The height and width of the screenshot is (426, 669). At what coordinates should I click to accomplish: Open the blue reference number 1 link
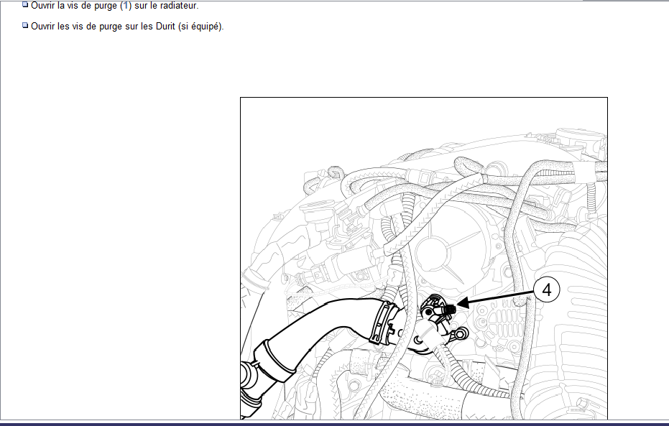coord(126,6)
